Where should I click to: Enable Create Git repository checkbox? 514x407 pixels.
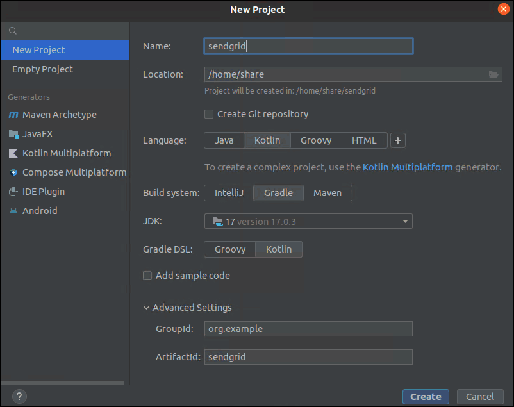pos(209,114)
